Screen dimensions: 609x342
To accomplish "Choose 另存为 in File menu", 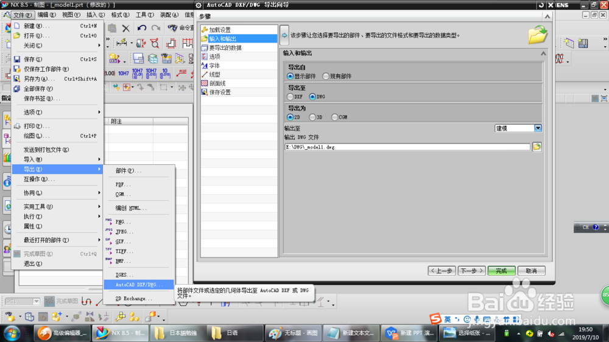I will [57, 79].
